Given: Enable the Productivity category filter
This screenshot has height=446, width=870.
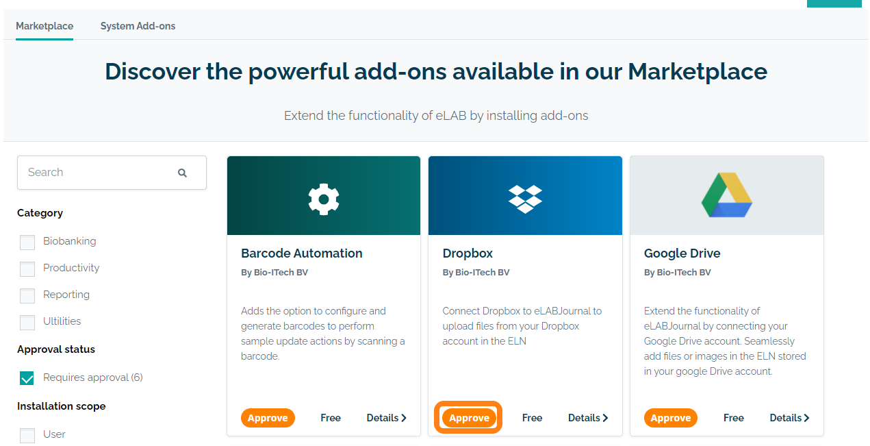Looking at the screenshot, I should (27, 269).
